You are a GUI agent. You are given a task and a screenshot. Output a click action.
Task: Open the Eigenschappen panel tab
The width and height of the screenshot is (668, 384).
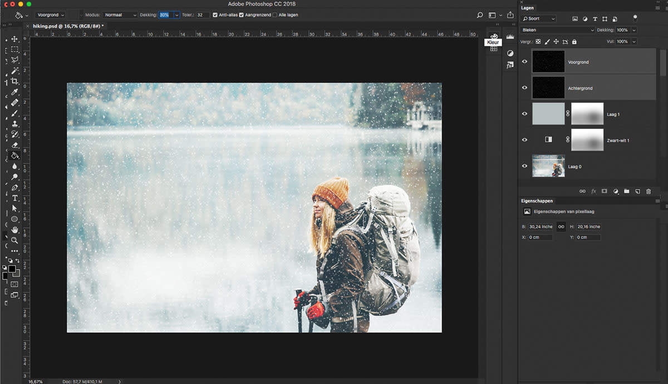tap(537, 201)
